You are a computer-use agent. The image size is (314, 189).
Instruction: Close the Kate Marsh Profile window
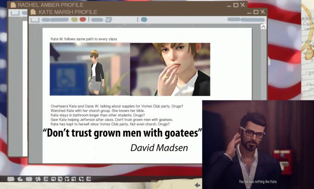pyautogui.click(x=263, y=12)
